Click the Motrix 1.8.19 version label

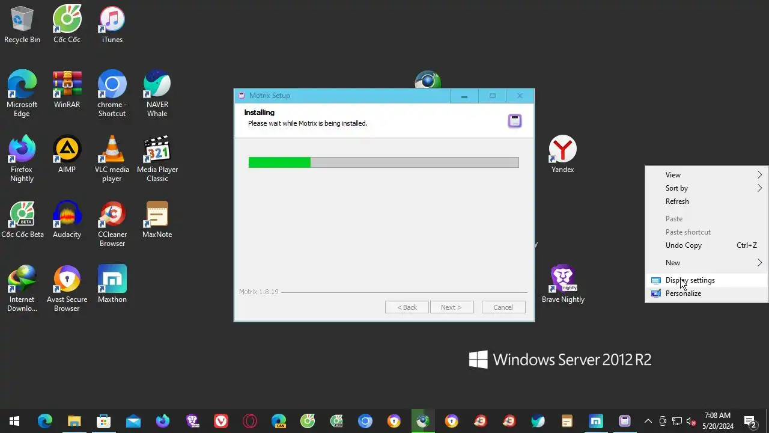pos(259,292)
